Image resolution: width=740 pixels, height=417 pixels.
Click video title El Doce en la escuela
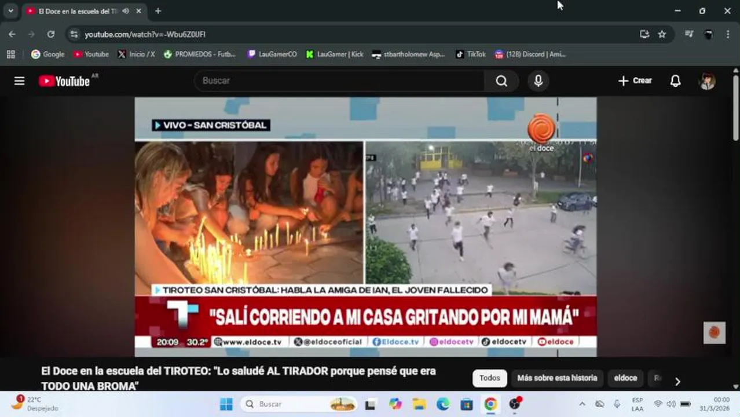239,378
